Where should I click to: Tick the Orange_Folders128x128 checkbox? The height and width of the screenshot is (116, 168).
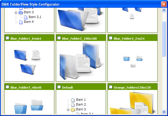pyautogui.click(x=110, y=87)
